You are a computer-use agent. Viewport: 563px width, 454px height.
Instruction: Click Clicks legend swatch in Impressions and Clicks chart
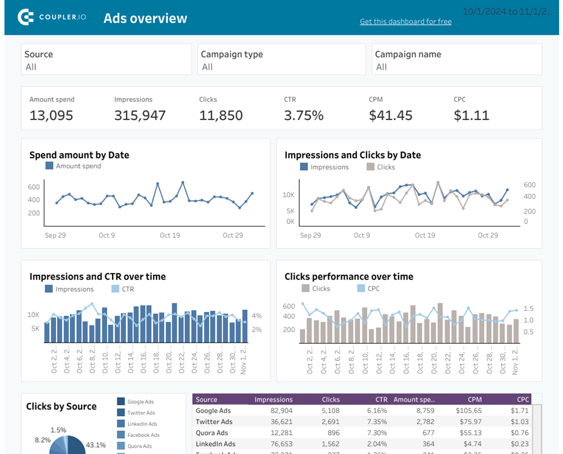(x=370, y=167)
